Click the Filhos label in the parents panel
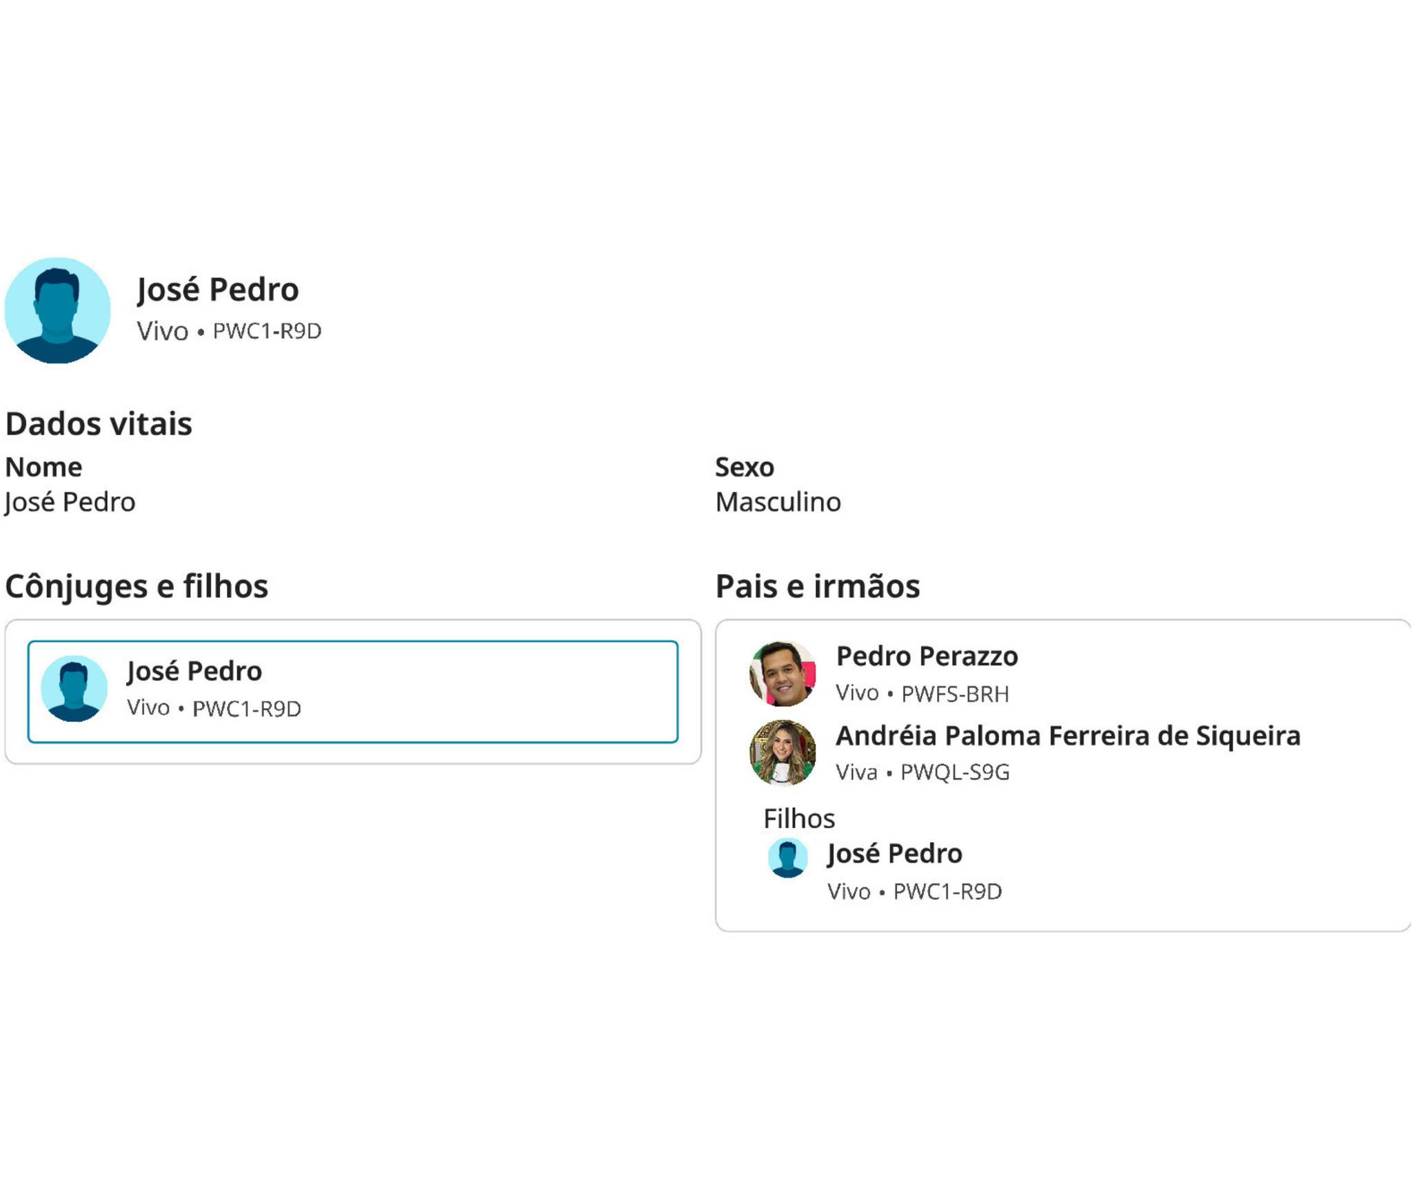 (x=798, y=819)
